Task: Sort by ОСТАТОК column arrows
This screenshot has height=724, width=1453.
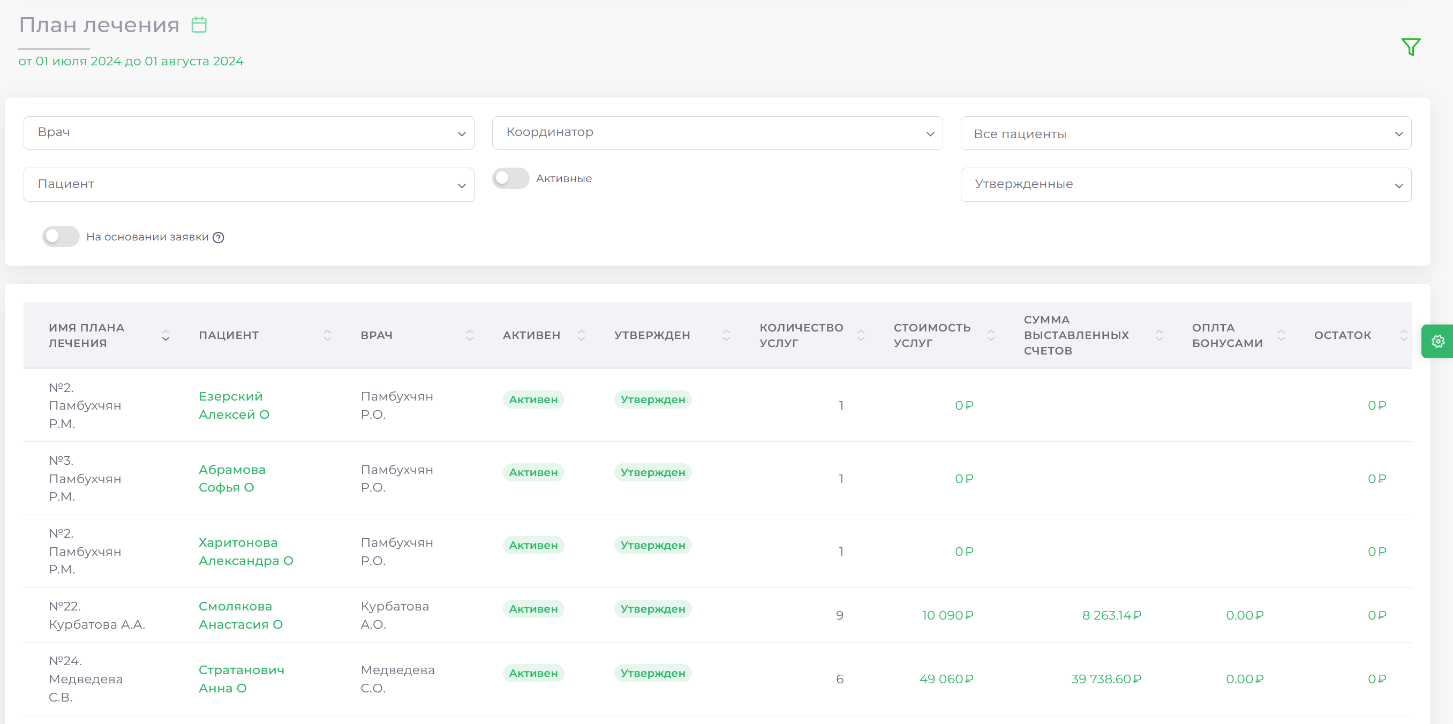Action: coord(1404,336)
